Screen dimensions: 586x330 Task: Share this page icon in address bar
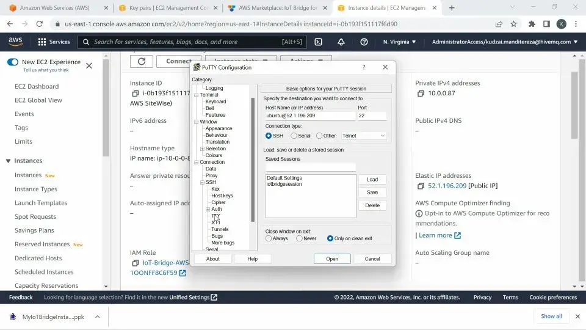499,24
